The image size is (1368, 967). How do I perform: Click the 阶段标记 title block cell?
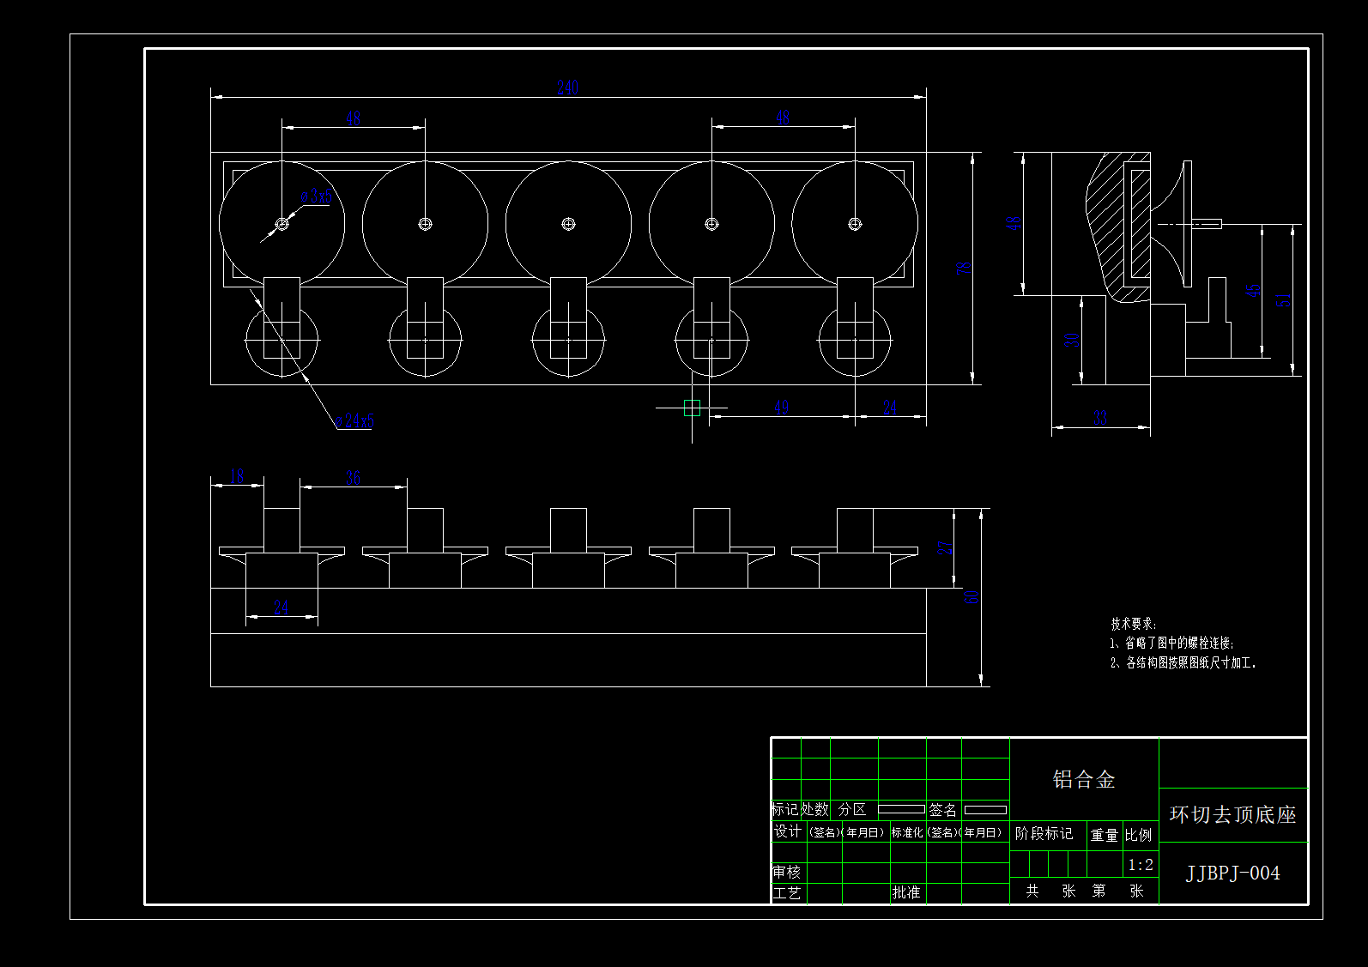[x=1044, y=833]
